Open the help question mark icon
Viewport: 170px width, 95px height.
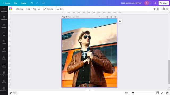(x=167, y=93)
